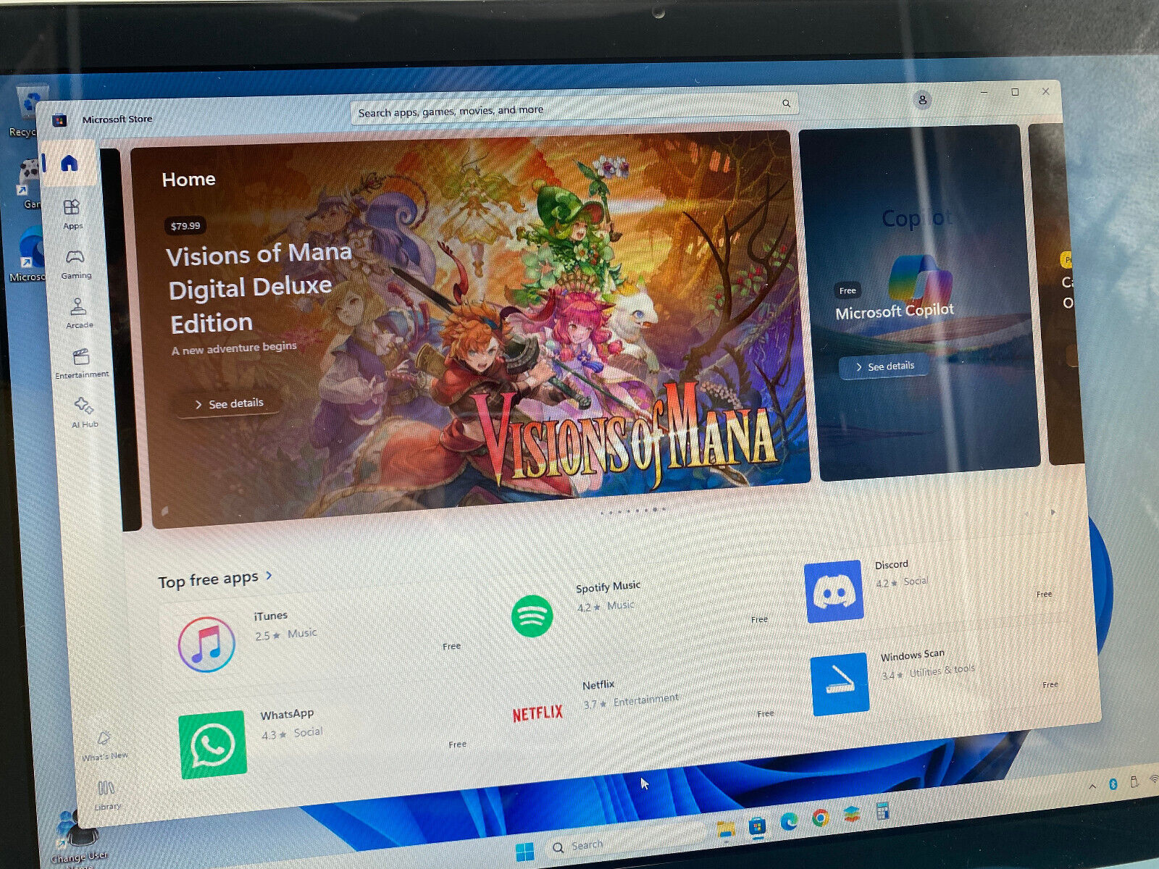1159x869 pixels.
Task: Open the Gaming section in the sidebar
Action: (75, 264)
